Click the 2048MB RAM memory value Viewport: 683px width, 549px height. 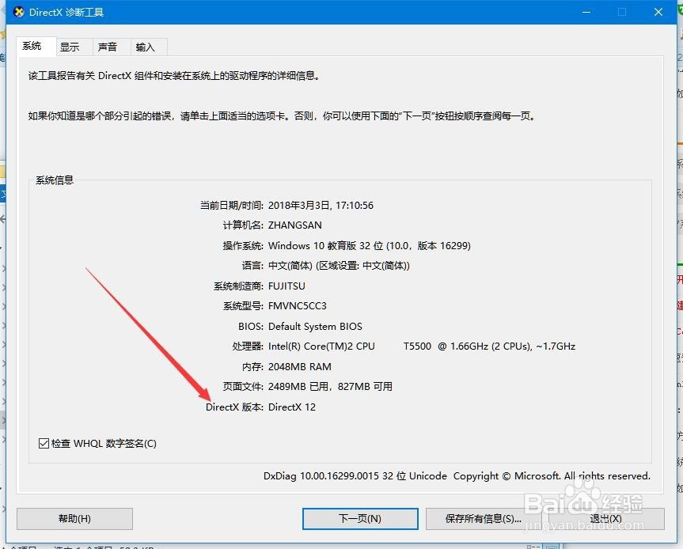click(x=300, y=366)
